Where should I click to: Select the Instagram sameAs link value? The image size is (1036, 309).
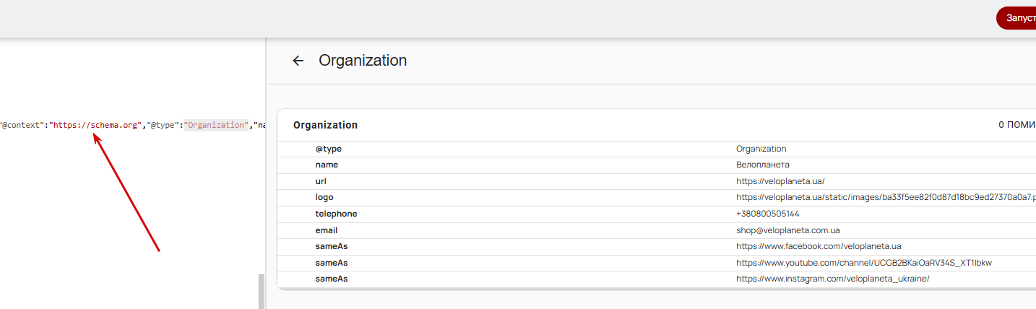point(832,279)
